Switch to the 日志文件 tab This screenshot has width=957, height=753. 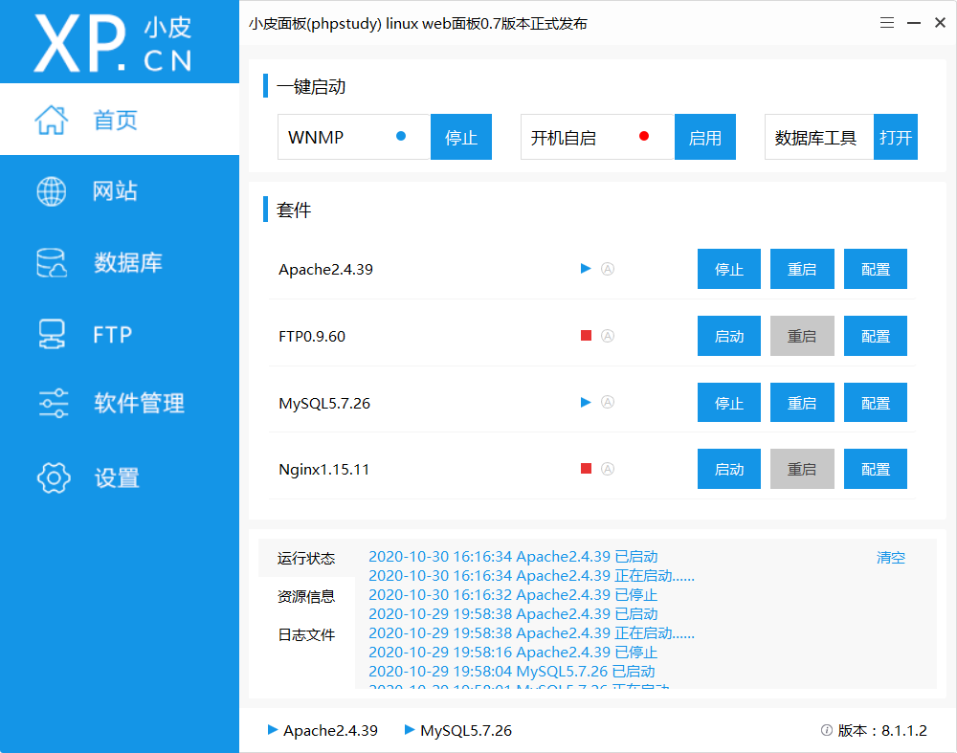[306, 633]
